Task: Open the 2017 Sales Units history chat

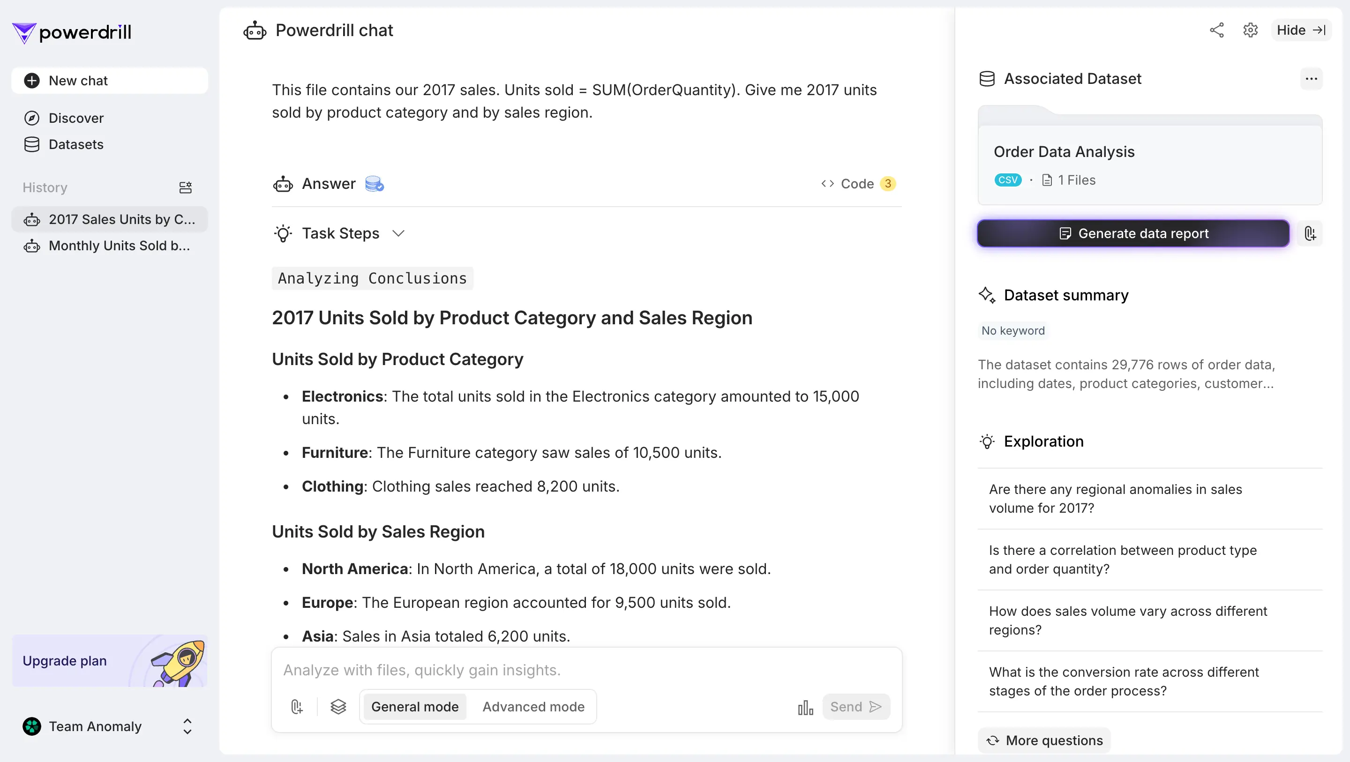Action: tap(110, 219)
